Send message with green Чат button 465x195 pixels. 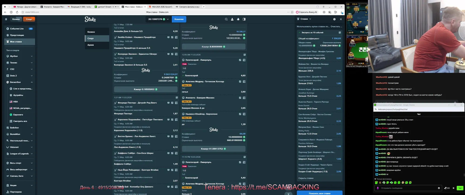[x=460, y=188]
